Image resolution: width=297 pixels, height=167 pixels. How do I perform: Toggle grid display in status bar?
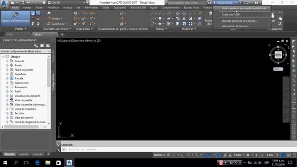168,155
